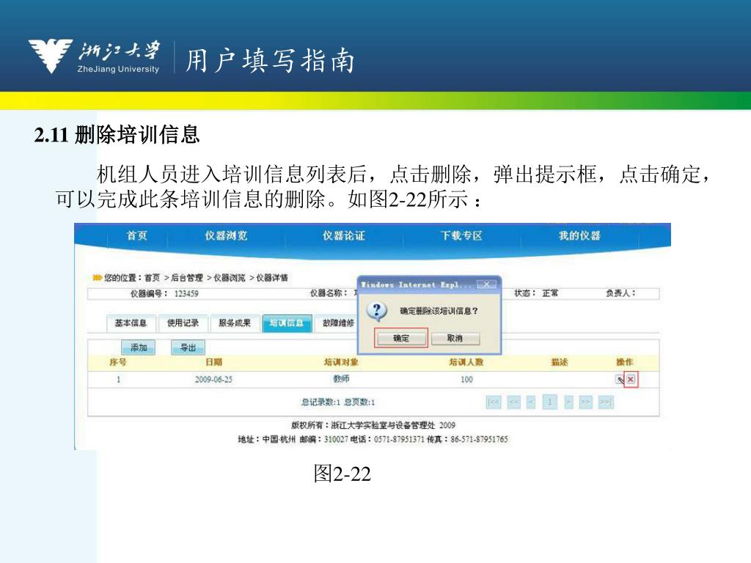Click the yellow arrow icon before 您的位置
This screenshot has width=751, height=563.
pyautogui.click(x=98, y=278)
